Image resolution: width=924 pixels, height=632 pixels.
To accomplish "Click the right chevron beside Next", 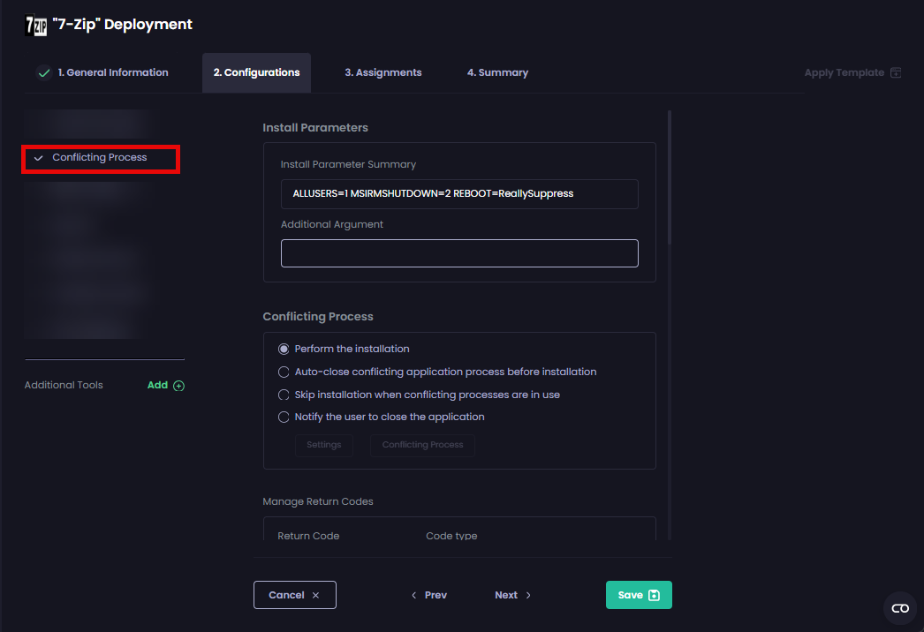I will click(x=528, y=594).
